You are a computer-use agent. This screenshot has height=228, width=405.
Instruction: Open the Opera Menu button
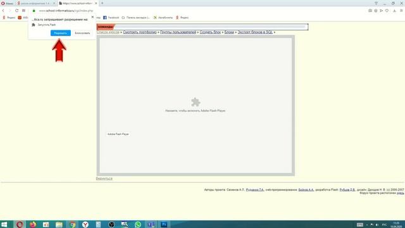[x=7, y=3]
